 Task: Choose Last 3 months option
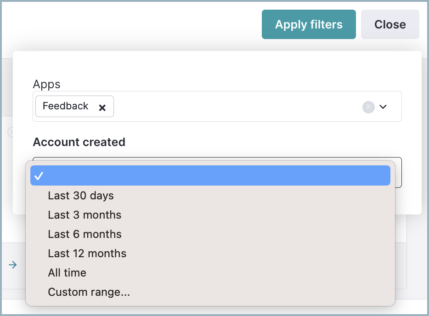[210, 215]
